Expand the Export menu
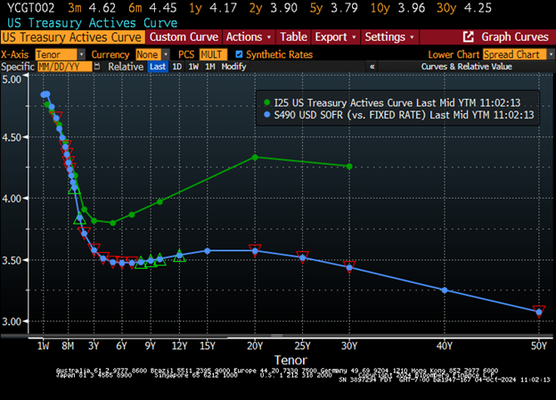Screen dimensions: 556x400 pyautogui.click(x=335, y=37)
